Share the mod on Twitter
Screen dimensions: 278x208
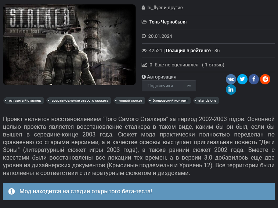pyautogui.click(x=242, y=79)
